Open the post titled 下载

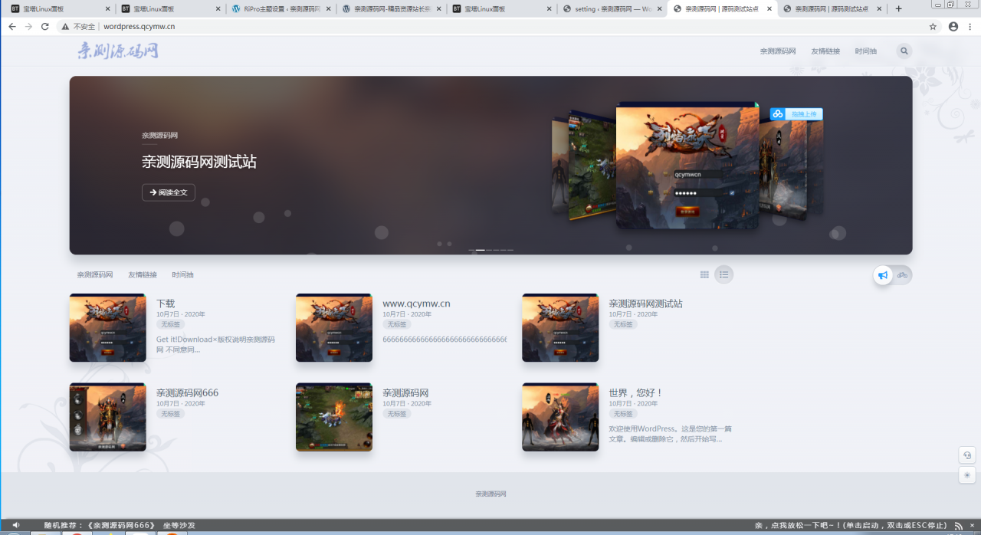point(166,304)
